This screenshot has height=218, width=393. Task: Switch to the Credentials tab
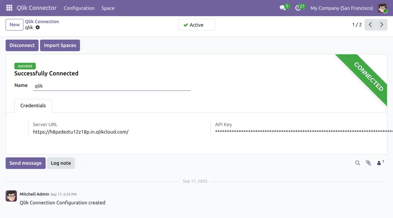(33, 106)
